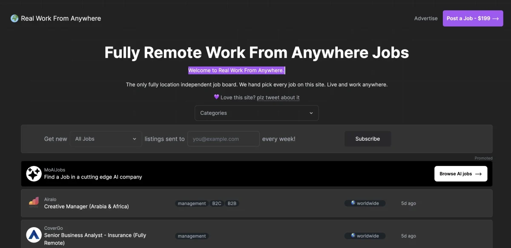
Task: Click worldwide badge on Senior Business Analyst row
Action: [365, 236]
